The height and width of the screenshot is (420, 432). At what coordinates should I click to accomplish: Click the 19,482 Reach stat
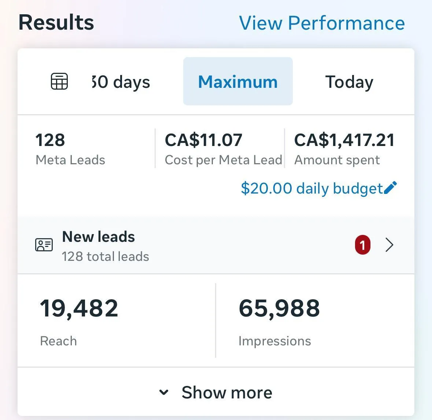click(79, 308)
